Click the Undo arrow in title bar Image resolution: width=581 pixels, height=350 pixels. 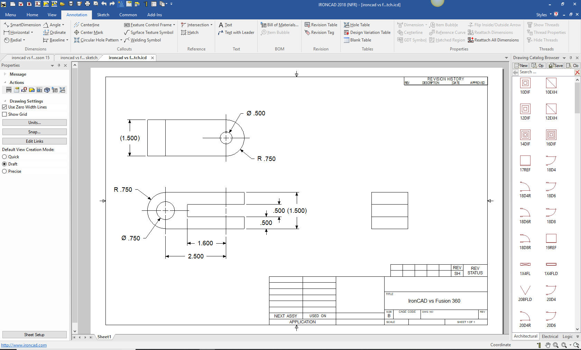point(104,4)
